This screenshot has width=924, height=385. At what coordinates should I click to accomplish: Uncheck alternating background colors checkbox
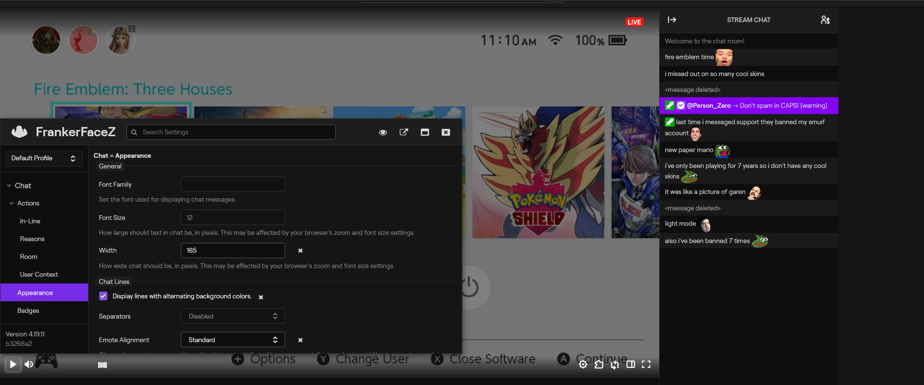click(x=103, y=296)
